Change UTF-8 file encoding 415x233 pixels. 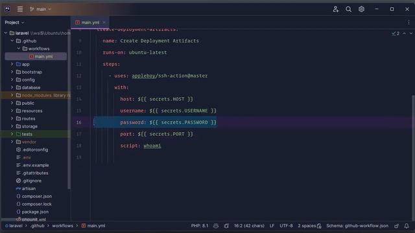(286, 226)
